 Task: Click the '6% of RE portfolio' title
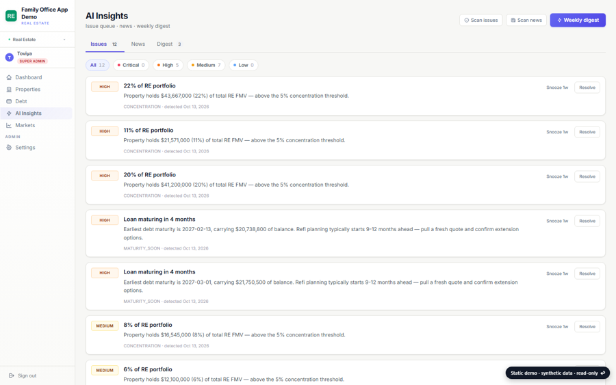[148, 369]
